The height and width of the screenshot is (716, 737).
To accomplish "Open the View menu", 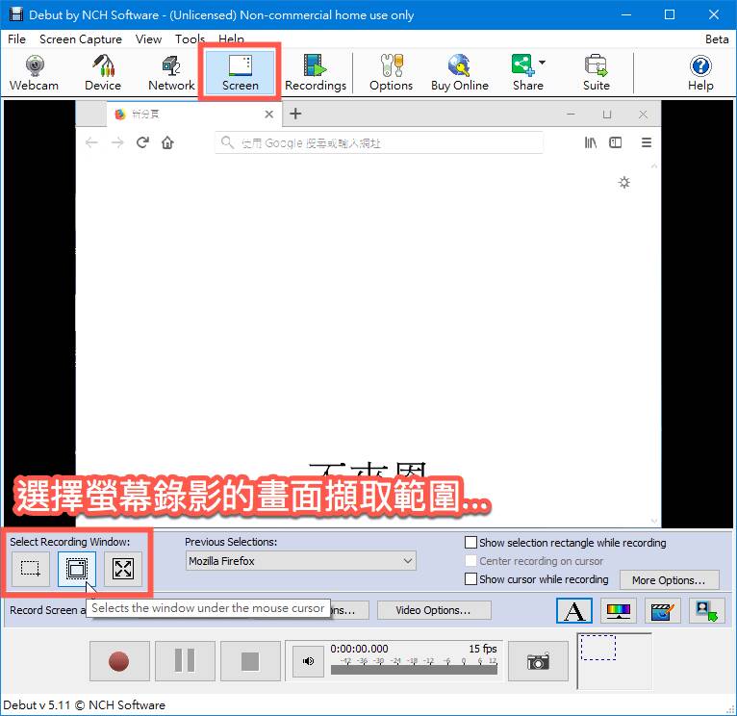I will coord(148,39).
